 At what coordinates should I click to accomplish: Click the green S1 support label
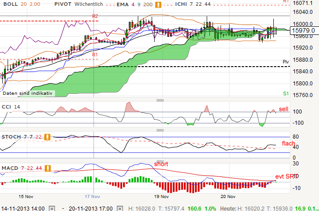(286, 93)
